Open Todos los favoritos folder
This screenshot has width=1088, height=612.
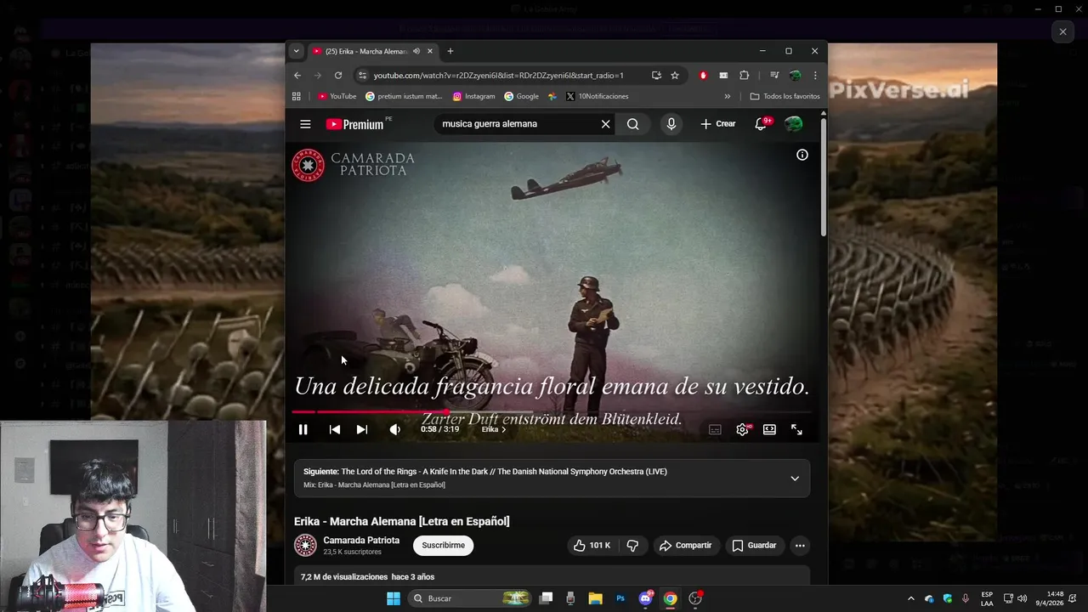pyautogui.click(x=785, y=96)
